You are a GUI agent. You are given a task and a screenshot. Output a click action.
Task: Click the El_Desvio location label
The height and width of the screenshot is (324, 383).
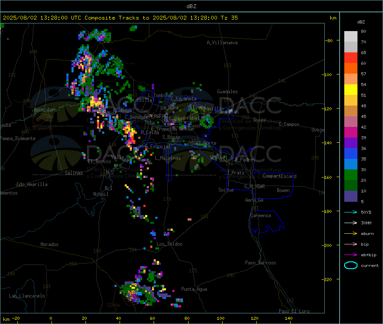pos(99,161)
